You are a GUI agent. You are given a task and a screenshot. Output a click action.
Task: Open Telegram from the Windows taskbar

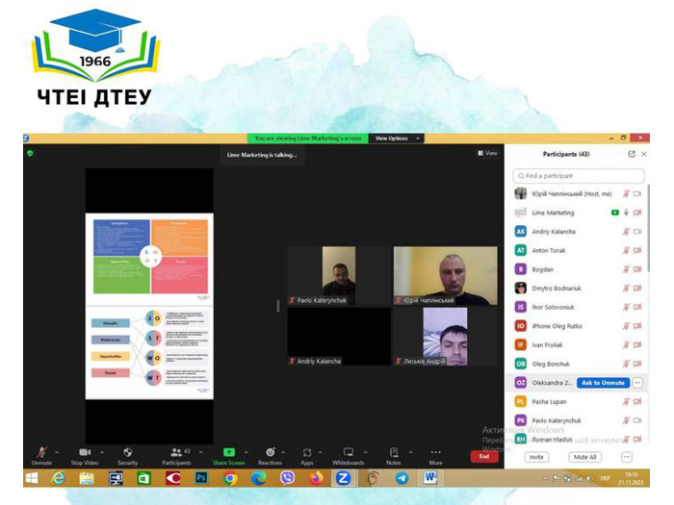[x=402, y=478]
